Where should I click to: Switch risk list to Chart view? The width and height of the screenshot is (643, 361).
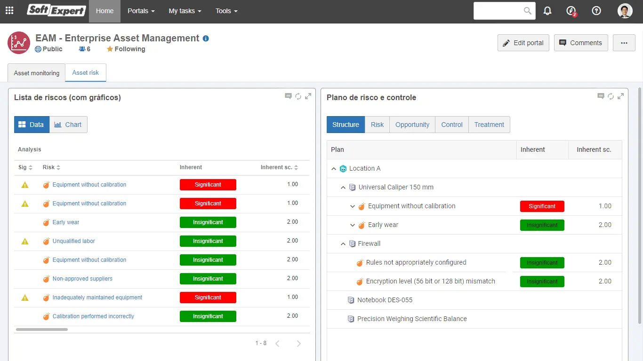(x=68, y=125)
